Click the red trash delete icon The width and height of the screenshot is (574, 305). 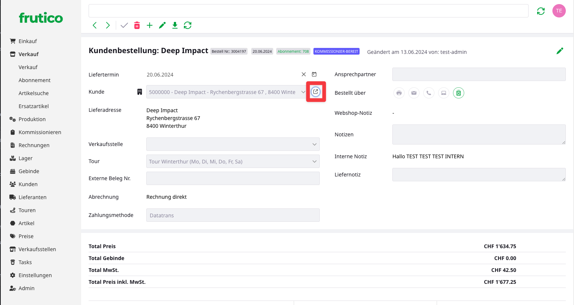click(x=137, y=25)
